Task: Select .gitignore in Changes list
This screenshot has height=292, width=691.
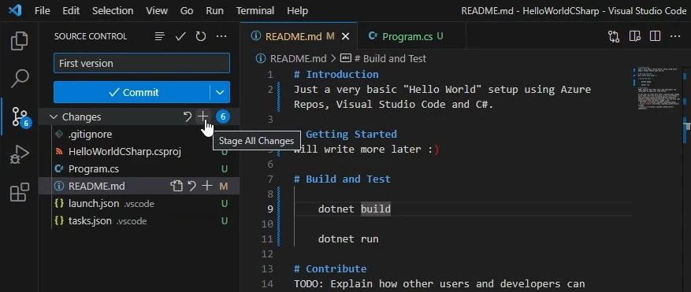Action: tap(139, 135)
